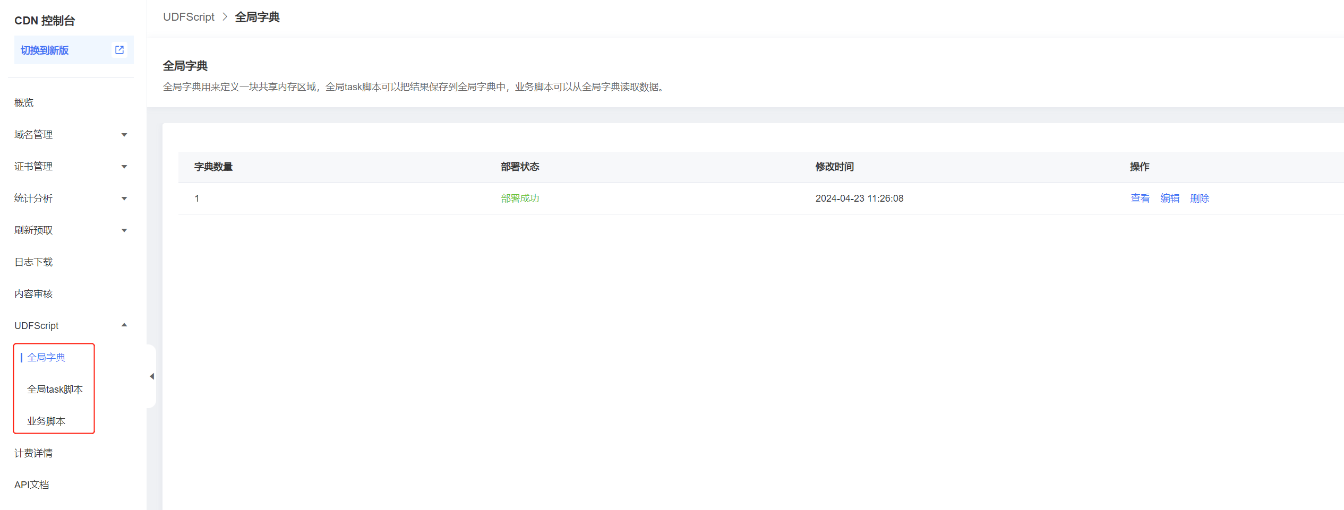Collapse the sidebar with the arrow handle
The image size is (1344, 510).
point(152,376)
